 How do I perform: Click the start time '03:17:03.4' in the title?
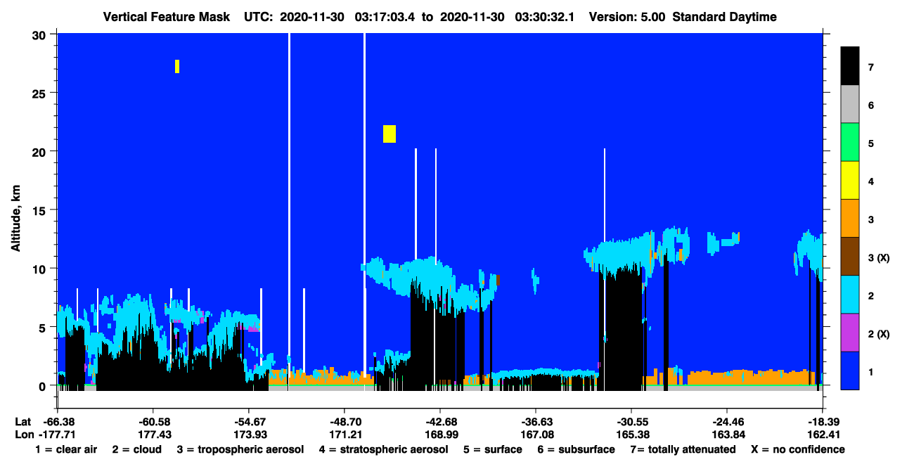(385, 17)
